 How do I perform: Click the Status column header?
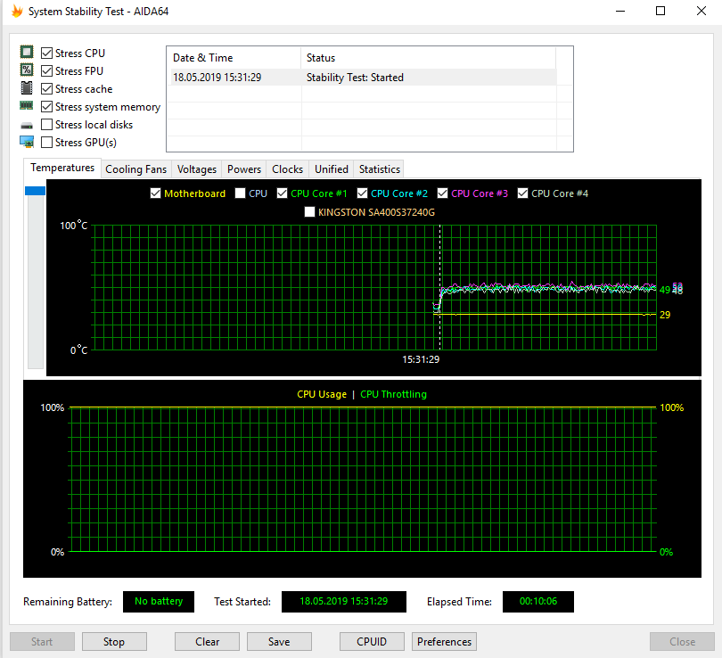point(428,58)
